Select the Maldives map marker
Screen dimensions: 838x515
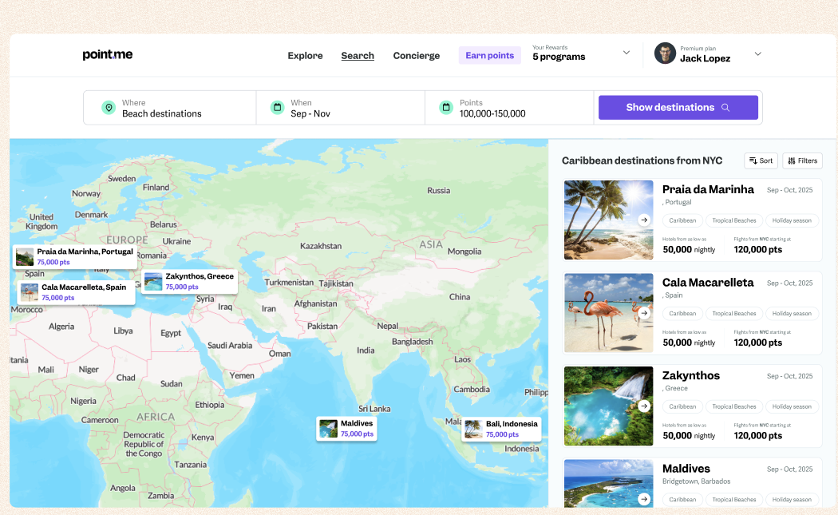tap(346, 429)
